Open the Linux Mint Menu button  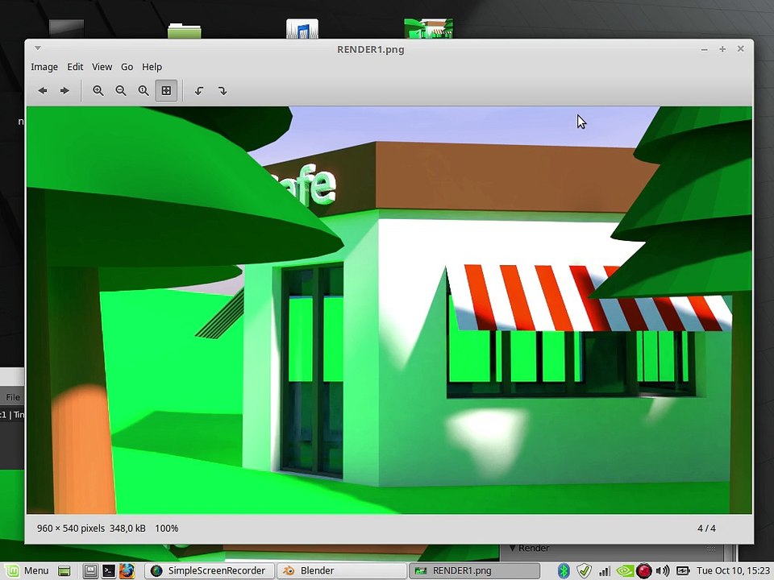27,571
